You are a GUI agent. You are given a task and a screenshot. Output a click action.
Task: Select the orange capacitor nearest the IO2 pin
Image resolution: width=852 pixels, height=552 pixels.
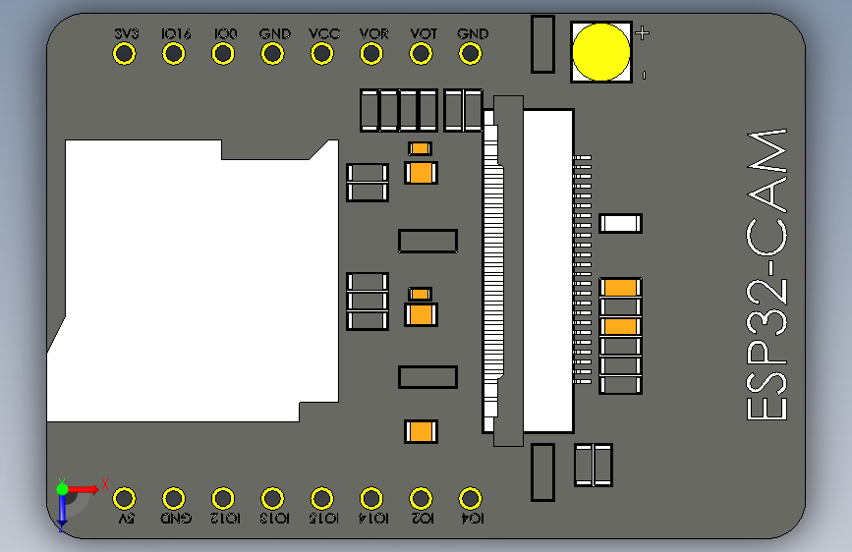422,432
